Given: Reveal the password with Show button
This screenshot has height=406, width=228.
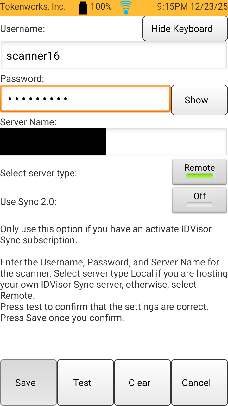Looking at the screenshot, I should 199,100.
